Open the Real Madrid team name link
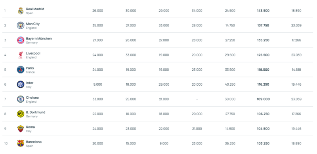This screenshot has width=317, height=154. [35, 9]
